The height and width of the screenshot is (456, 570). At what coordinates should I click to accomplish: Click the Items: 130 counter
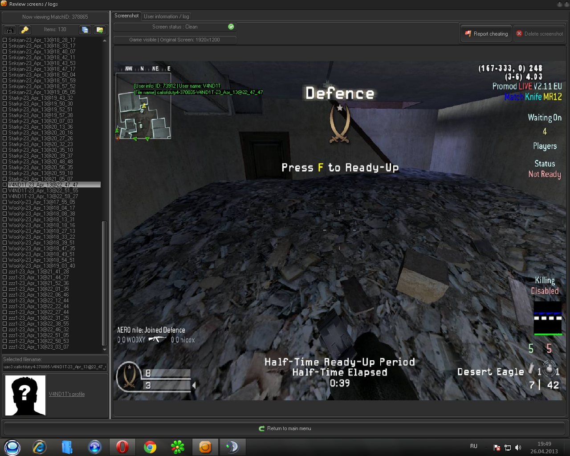[55, 29]
